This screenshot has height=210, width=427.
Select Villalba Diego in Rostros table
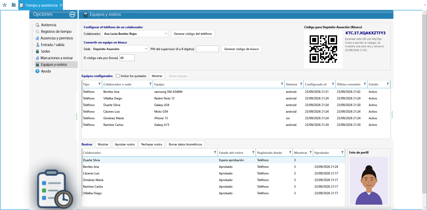[213, 193]
